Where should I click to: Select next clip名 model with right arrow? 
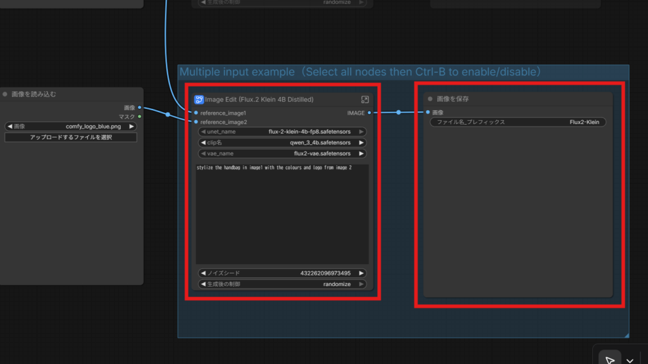click(361, 142)
